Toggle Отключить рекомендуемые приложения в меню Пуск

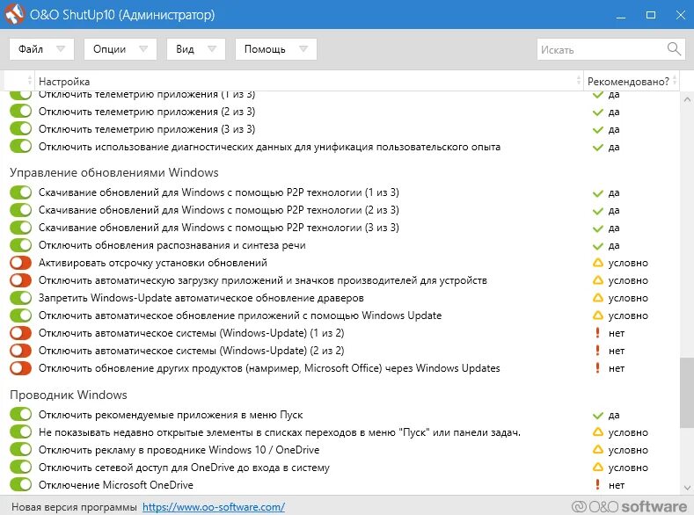[x=20, y=414]
